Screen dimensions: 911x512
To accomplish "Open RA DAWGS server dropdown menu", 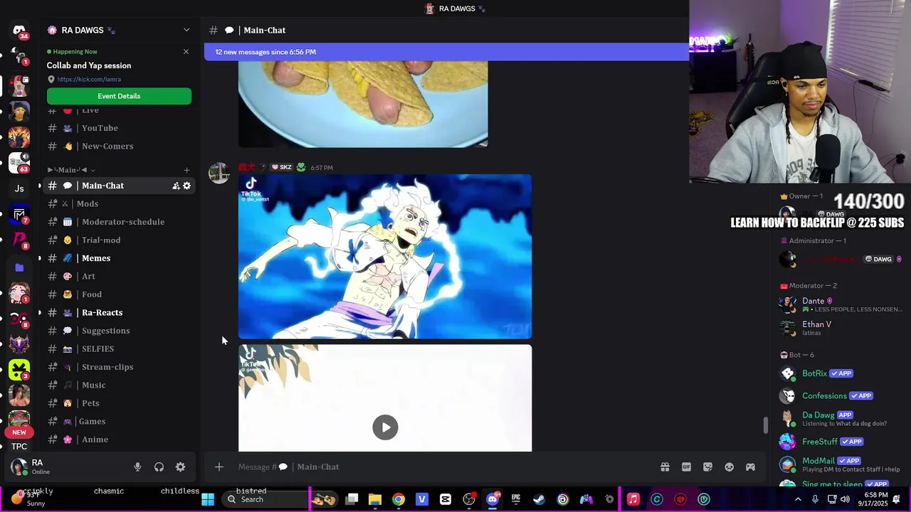I will [186, 30].
